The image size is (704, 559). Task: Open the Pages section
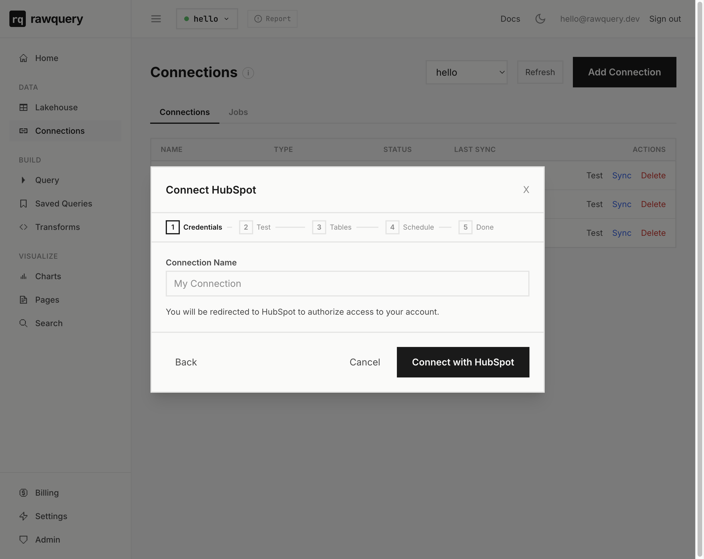pyautogui.click(x=47, y=299)
